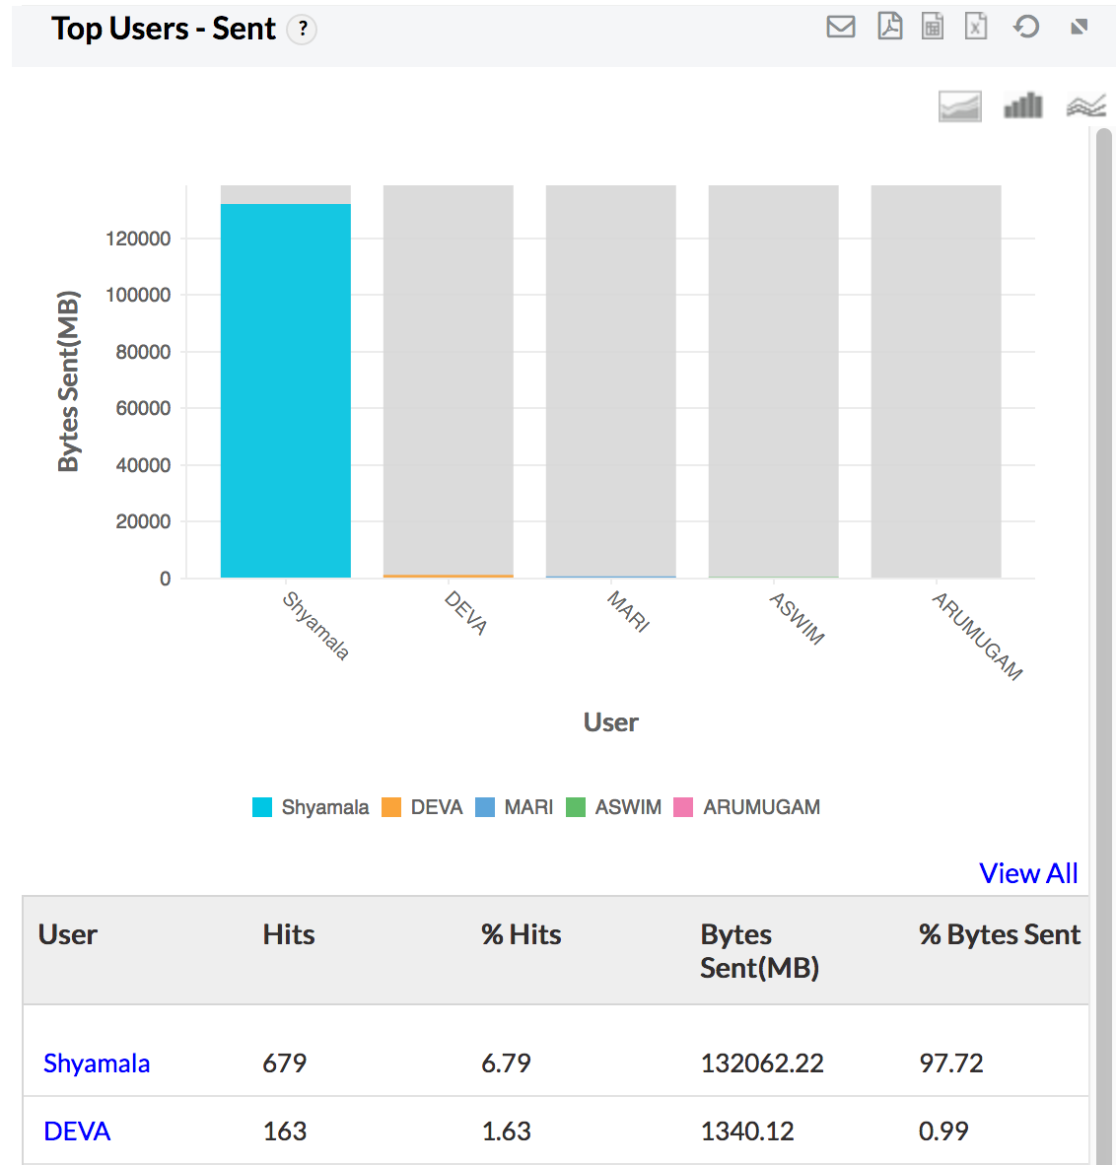
Task: Email the Top Users report
Action: (x=840, y=27)
